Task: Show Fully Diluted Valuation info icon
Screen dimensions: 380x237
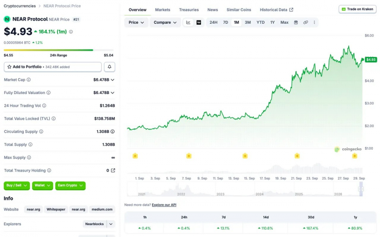Action: (48, 93)
